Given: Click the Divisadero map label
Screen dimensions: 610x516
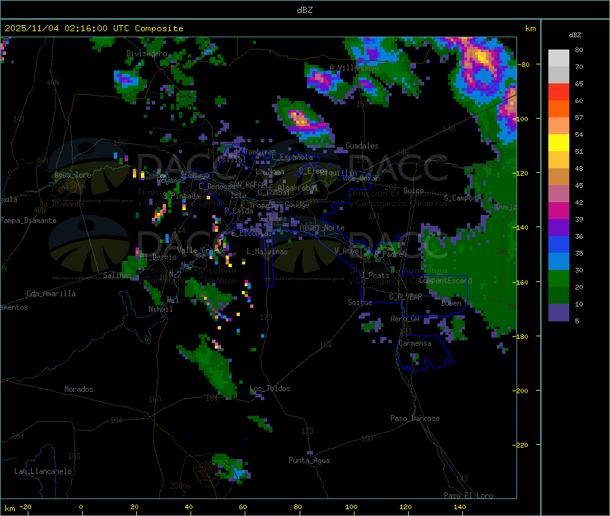Looking at the screenshot, I should click(x=146, y=54).
